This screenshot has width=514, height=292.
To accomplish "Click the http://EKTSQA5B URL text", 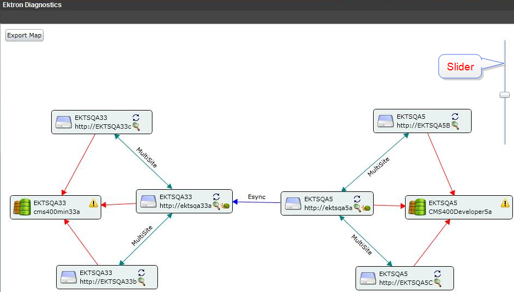I will pyautogui.click(x=423, y=125).
